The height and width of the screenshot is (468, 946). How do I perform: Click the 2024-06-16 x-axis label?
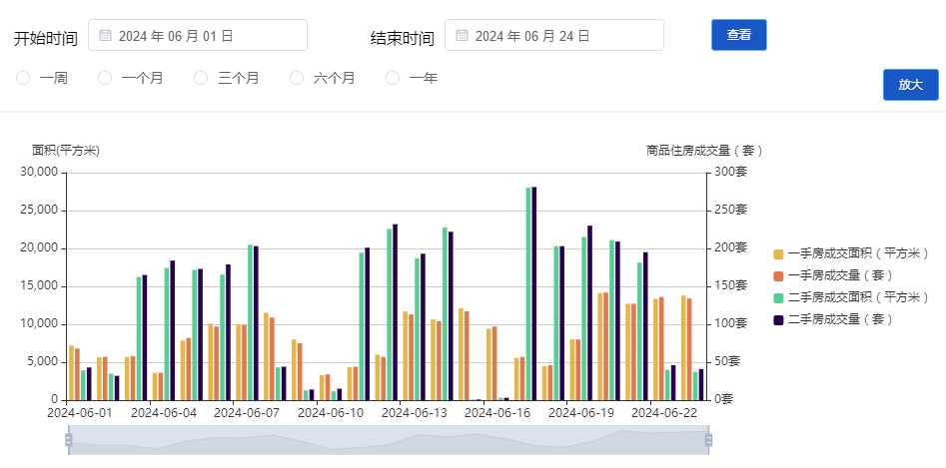tap(497, 413)
